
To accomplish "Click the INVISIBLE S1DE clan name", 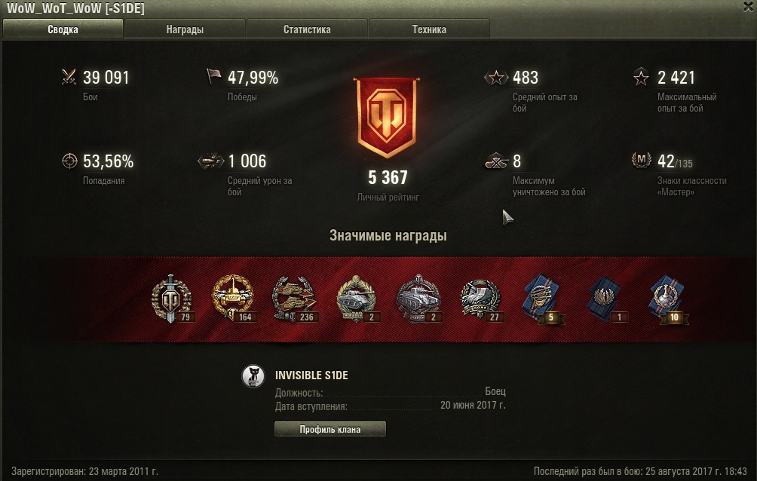I will coord(311,375).
